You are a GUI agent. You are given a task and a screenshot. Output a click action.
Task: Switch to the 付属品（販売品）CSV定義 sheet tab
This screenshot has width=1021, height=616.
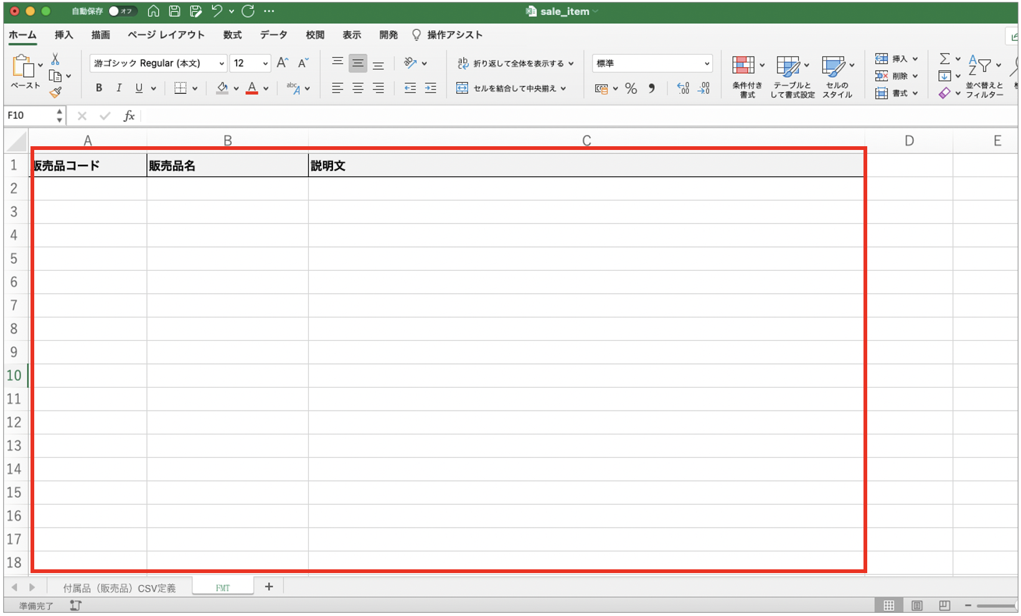pyautogui.click(x=119, y=588)
